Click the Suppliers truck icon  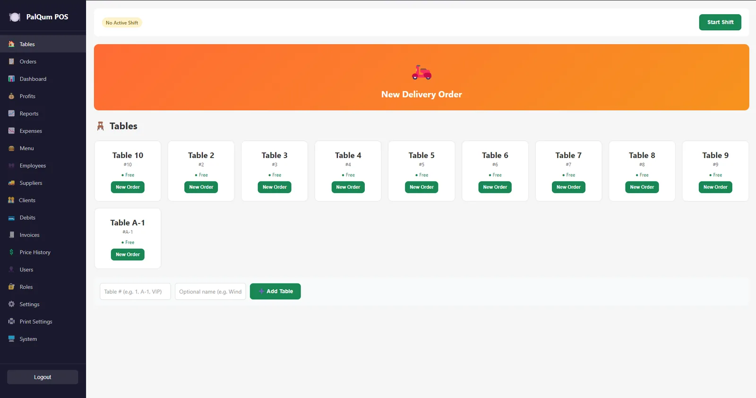11,183
